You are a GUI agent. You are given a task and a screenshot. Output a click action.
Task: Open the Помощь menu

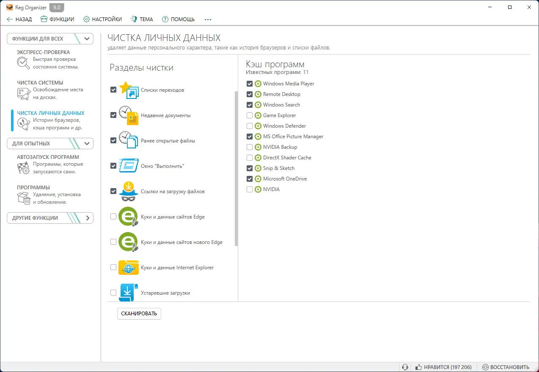[179, 19]
